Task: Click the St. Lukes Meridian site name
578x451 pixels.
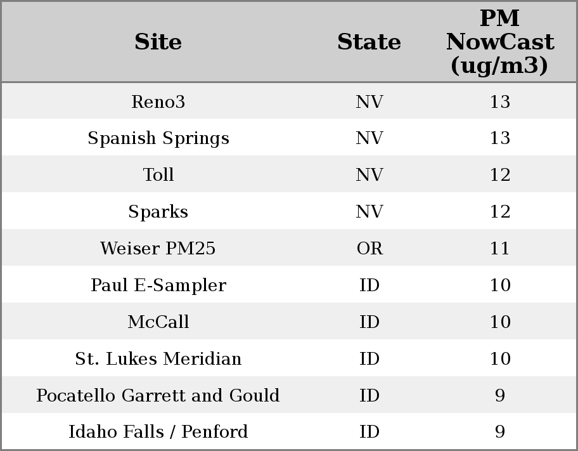Action: tap(158, 359)
